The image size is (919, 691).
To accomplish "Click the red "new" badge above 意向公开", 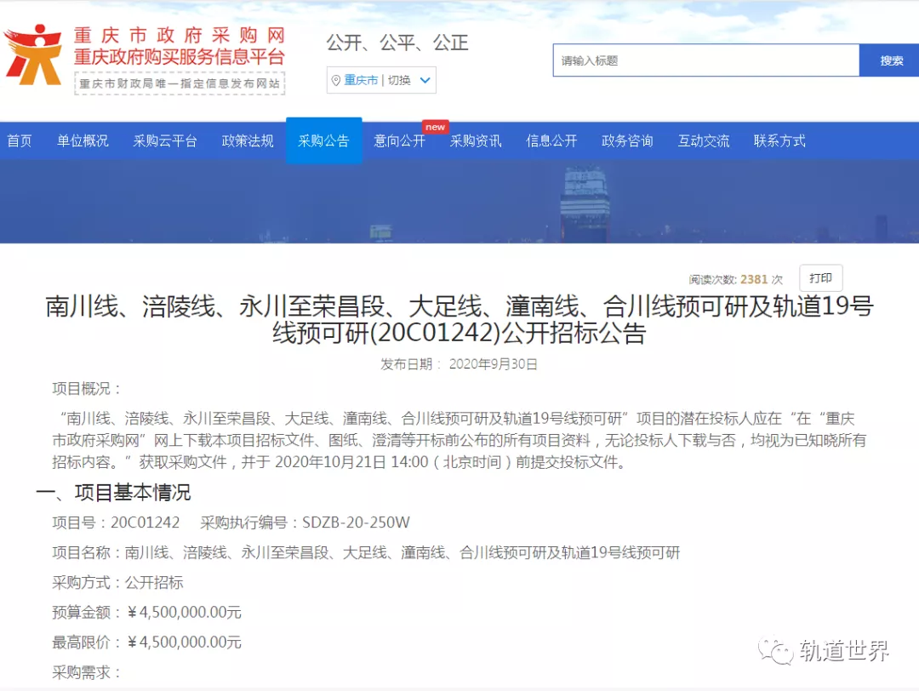I will pos(435,125).
